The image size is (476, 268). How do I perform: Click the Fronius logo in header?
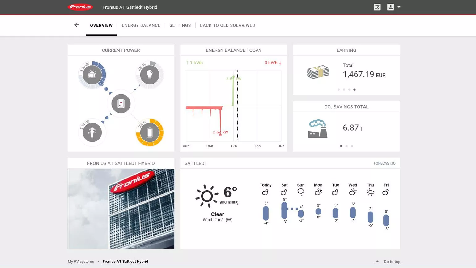click(80, 7)
